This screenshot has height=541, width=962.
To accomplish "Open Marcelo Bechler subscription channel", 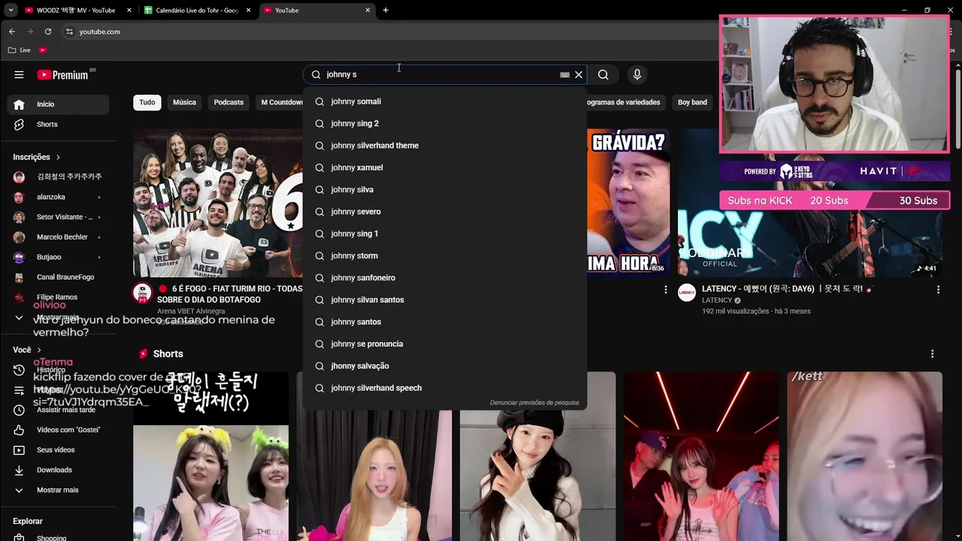I will [x=58, y=237].
